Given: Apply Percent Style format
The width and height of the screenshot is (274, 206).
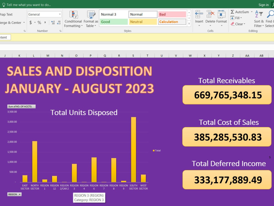Looking at the screenshot, I should point(39,22).
